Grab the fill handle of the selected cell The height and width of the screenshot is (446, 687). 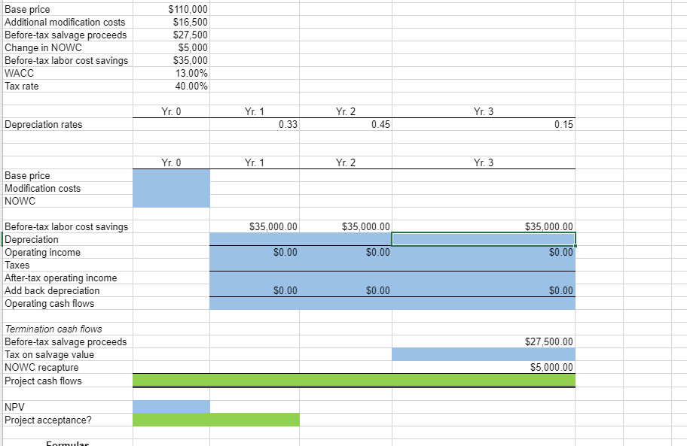[x=576, y=246]
